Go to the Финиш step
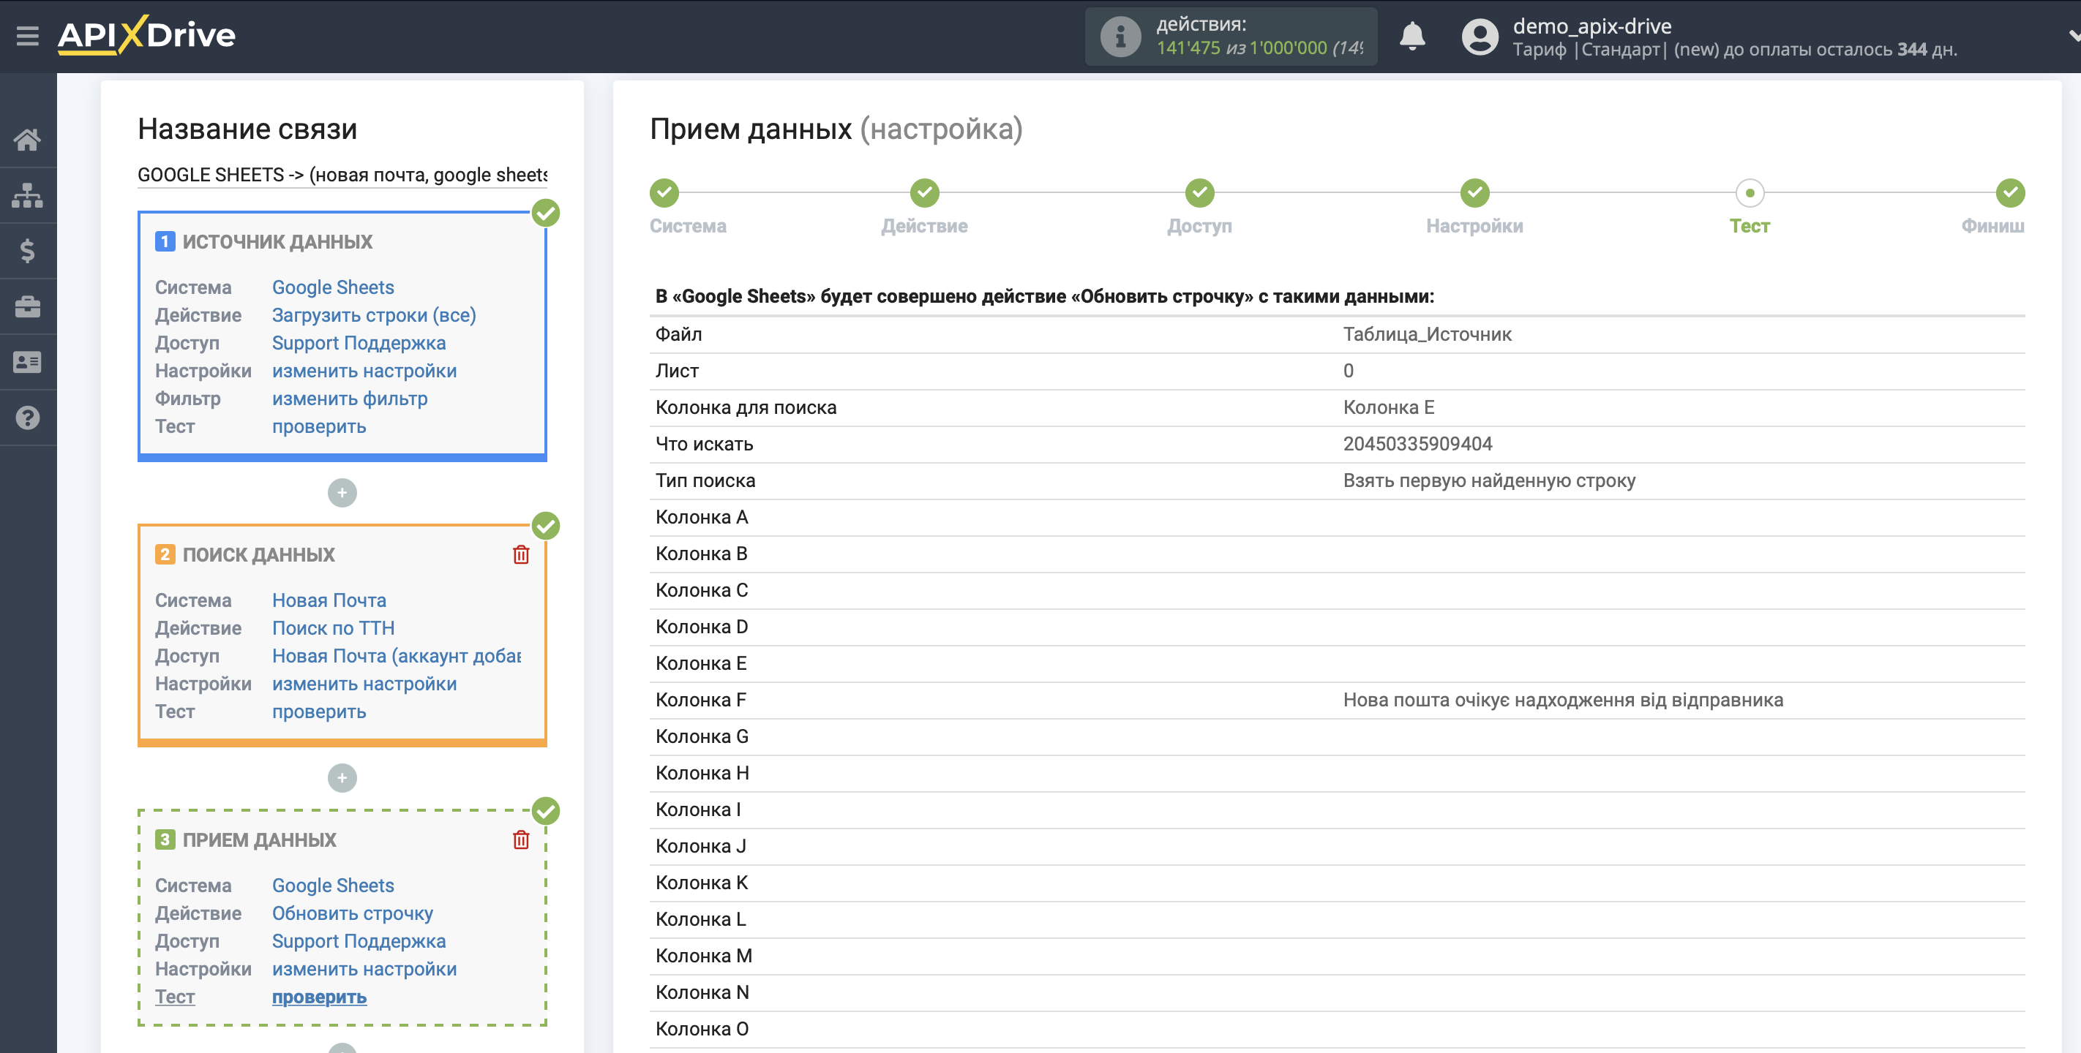The image size is (2081, 1053). pos(2010,193)
